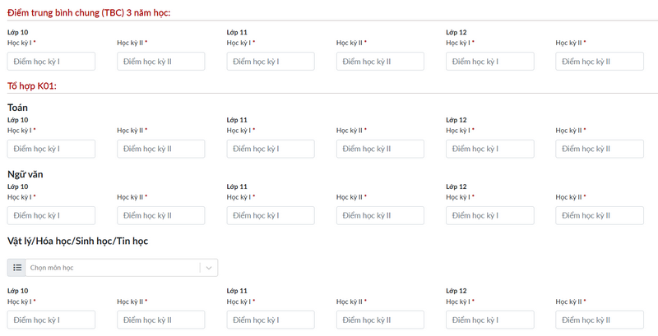Select Toán Lớp 12 Học kỳ I input
The image size is (658, 336).
[490, 149]
